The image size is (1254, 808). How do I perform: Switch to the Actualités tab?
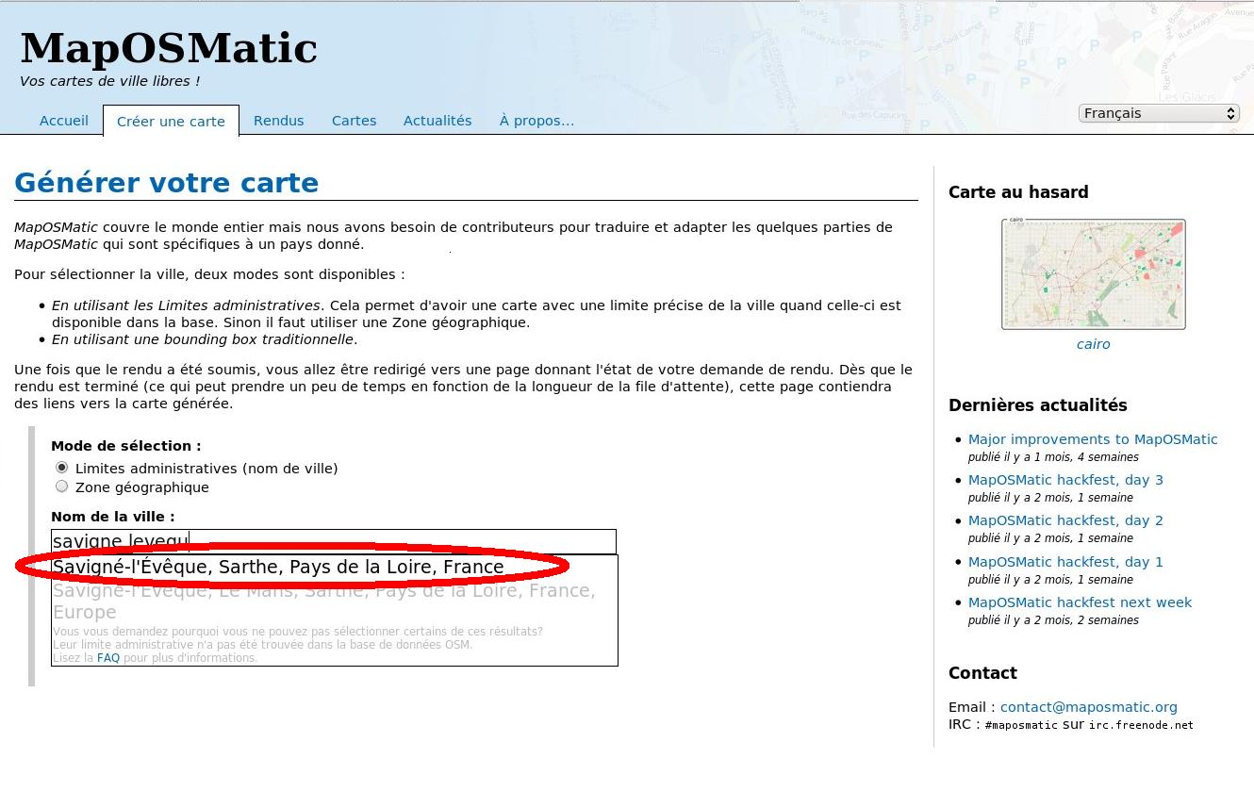coord(437,121)
